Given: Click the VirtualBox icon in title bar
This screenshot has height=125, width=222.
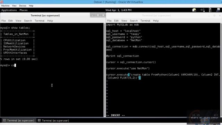Looking at the screenshot, I should click(2, 2).
